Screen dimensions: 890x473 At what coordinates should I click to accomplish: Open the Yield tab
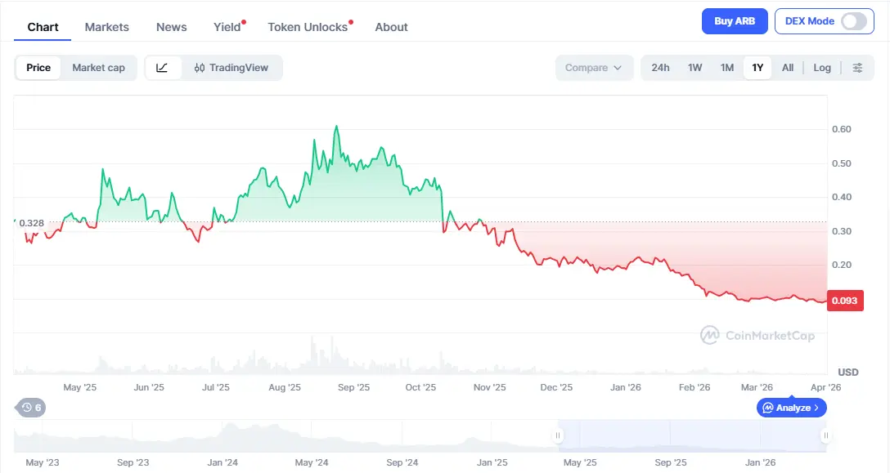(227, 27)
